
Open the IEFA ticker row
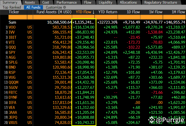tap(12, 103)
